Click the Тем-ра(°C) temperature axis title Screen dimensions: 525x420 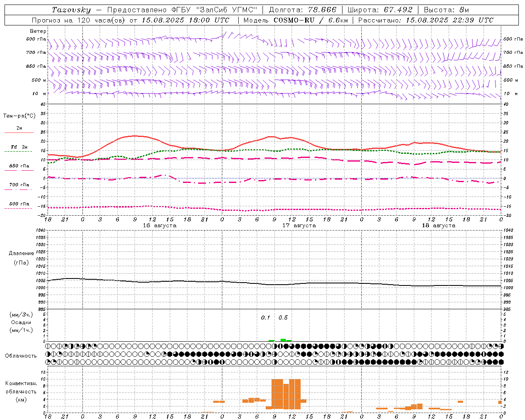pyautogui.click(x=19, y=116)
